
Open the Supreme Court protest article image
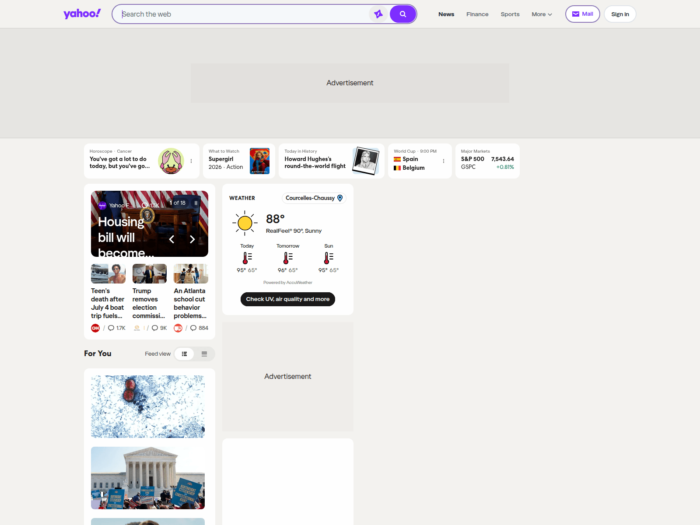(148, 478)
